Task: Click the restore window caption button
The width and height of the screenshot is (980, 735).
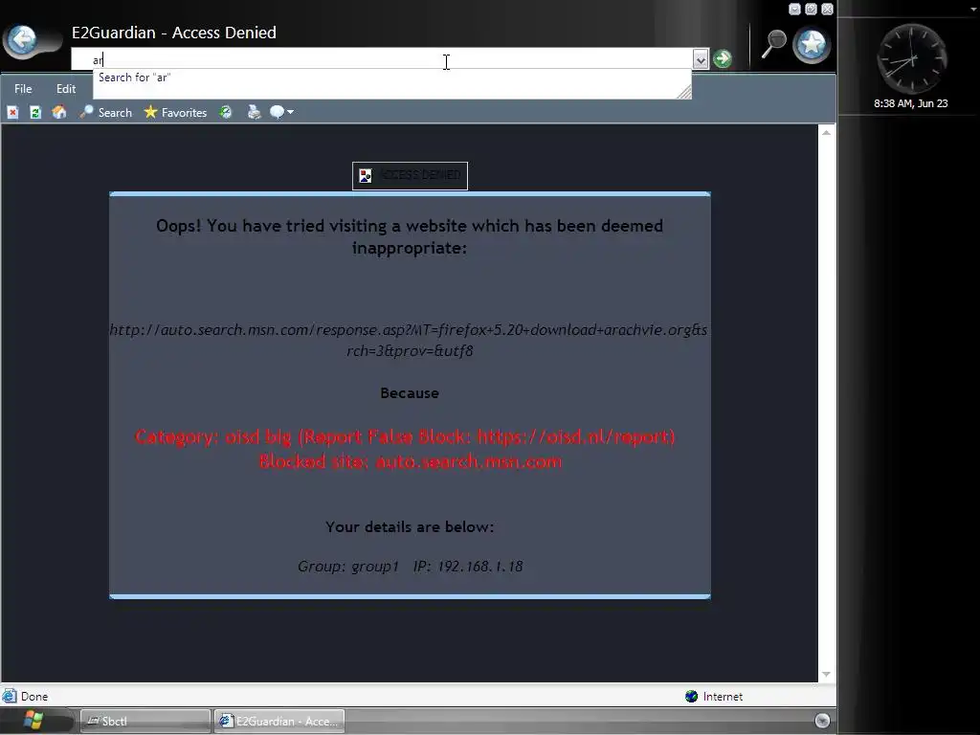Action: 811,9
